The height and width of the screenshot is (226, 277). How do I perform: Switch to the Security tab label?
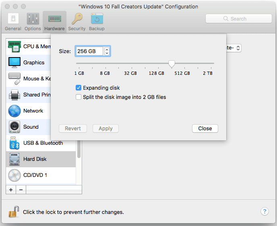coord(77,29)
